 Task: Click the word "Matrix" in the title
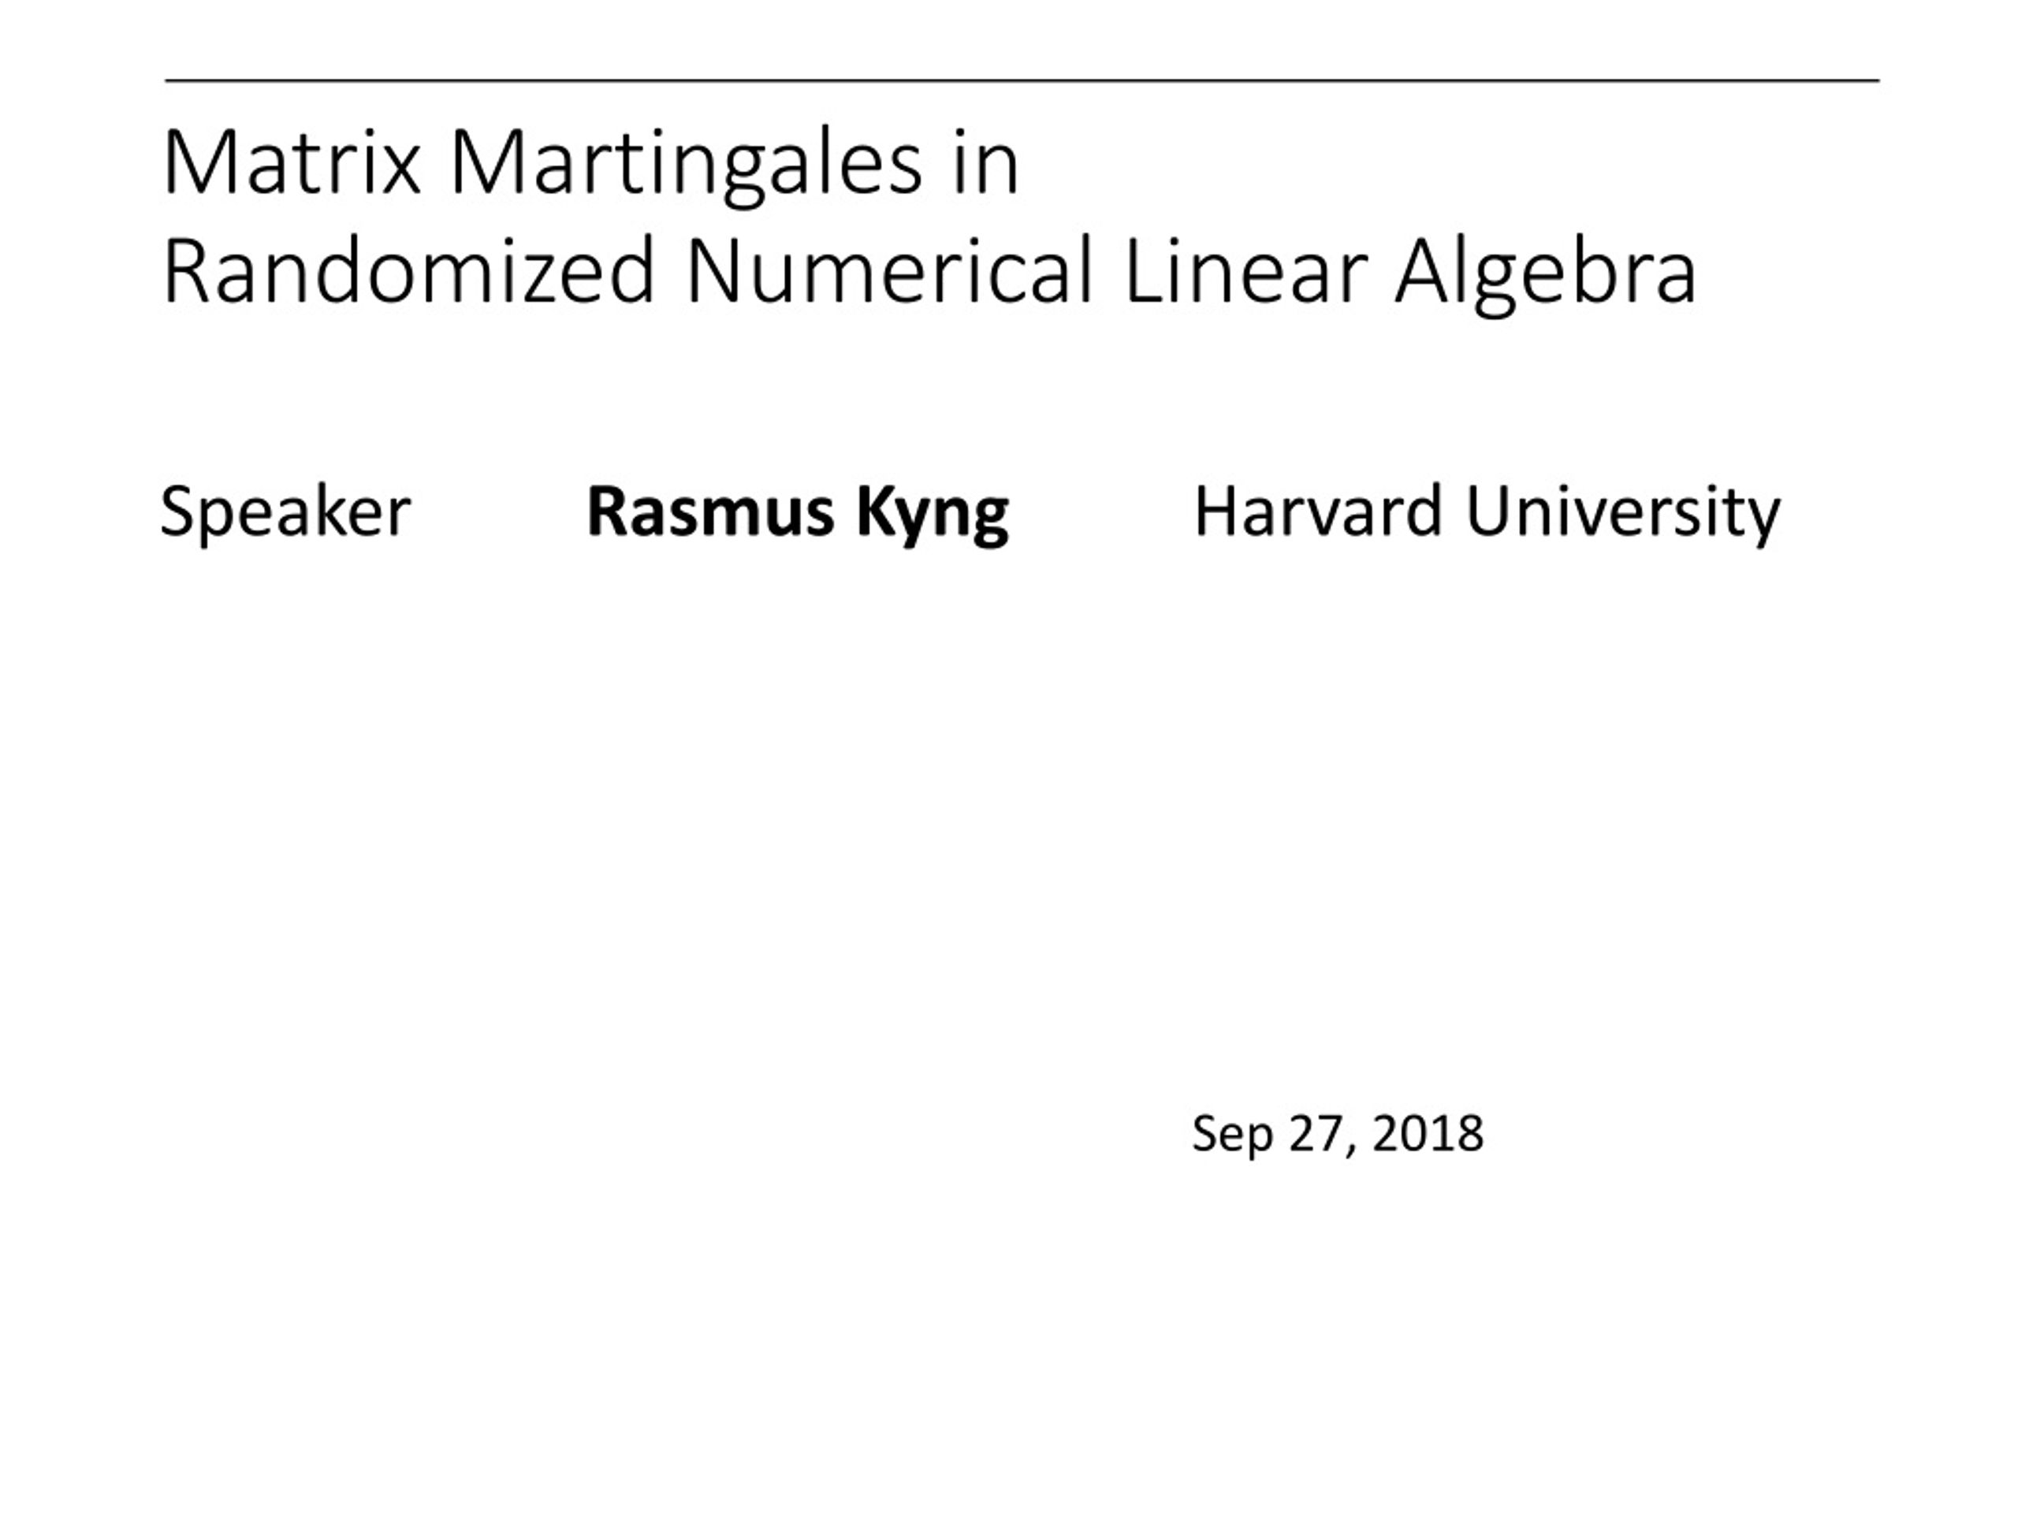click(x=292, y=162)
